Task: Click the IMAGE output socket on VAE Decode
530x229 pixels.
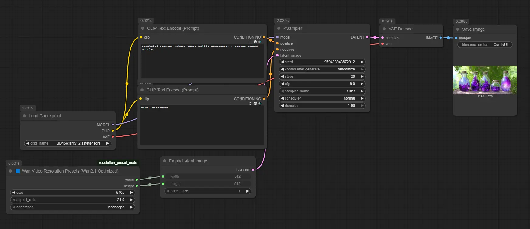Action: pos(441,38)
